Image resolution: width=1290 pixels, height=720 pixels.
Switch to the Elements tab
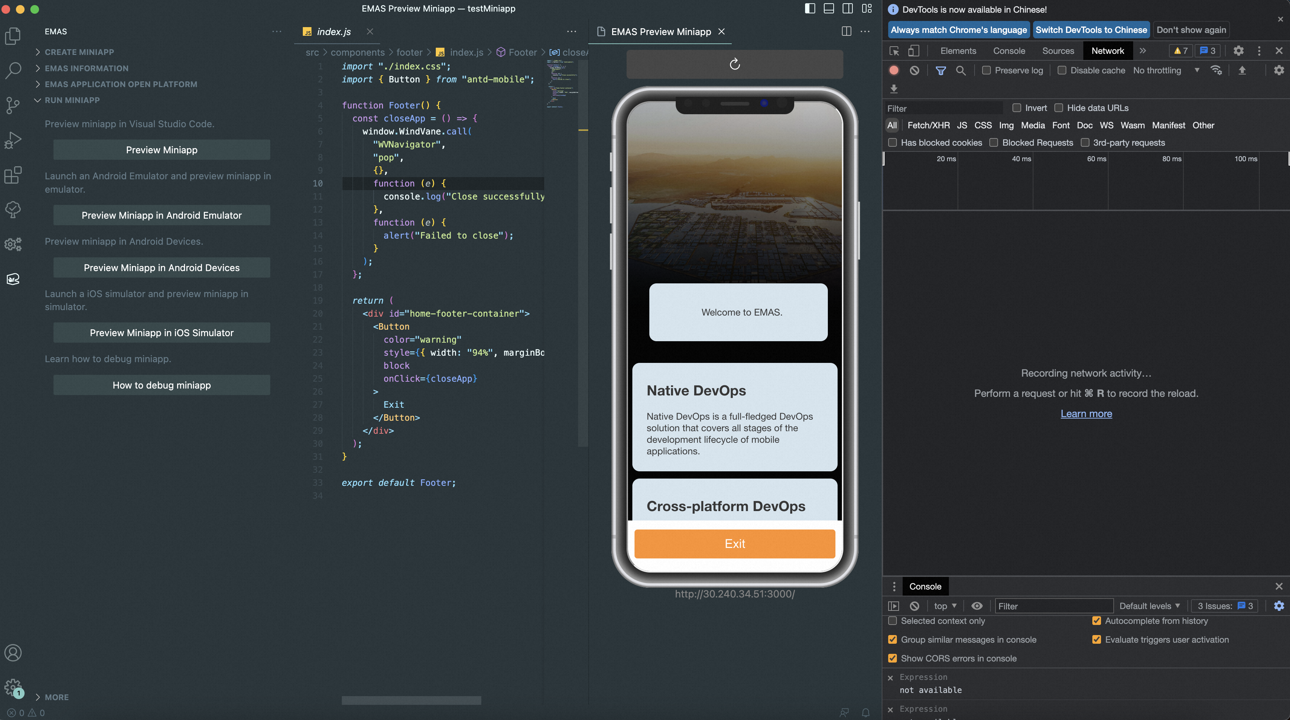[958, 51]
